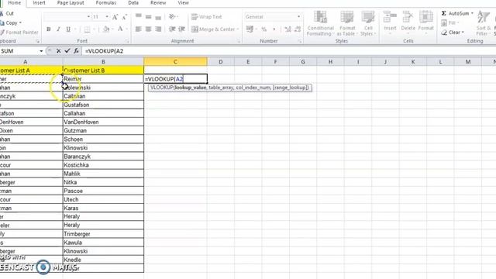Image resolution: width=496 pixels, height=279 pixels.
Task: Open Cell Styles gallery
Action: tap(367, 23)
